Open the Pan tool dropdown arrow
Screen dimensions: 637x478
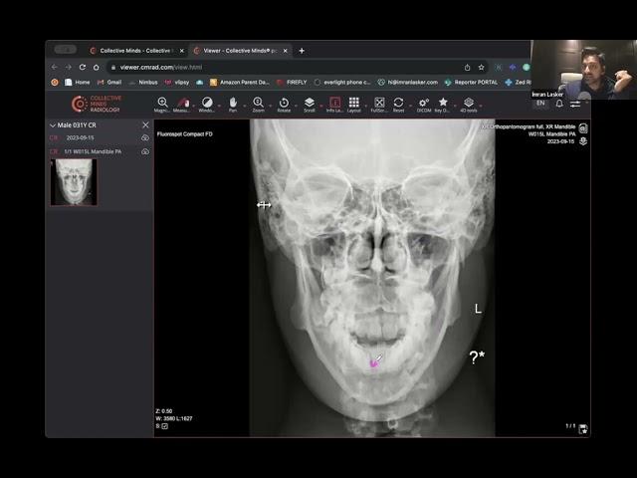(x=245, y=106)
